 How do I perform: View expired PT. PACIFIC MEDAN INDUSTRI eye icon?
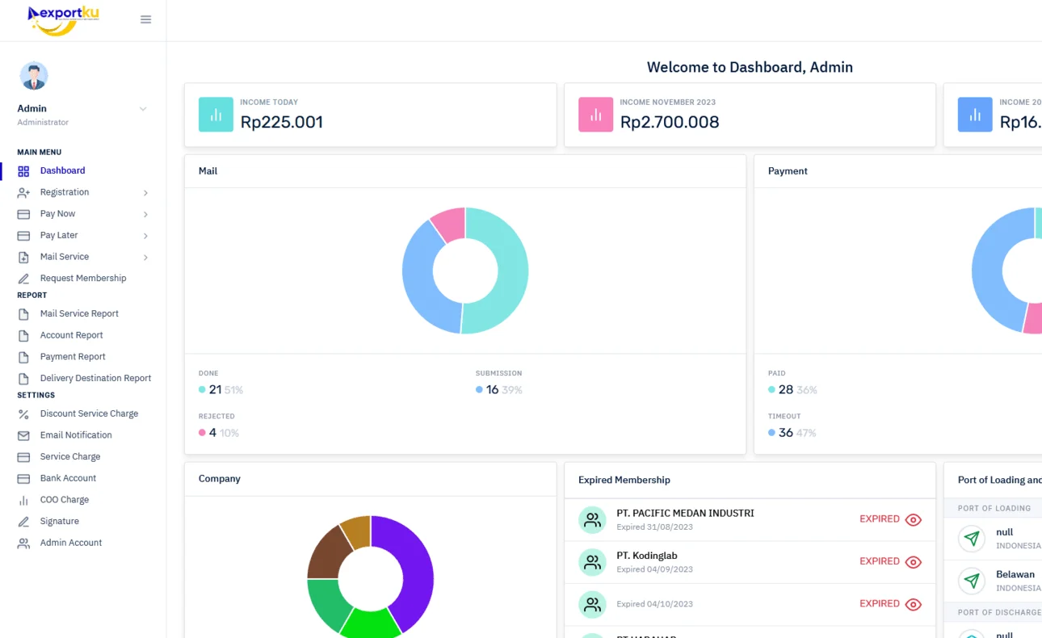click(x=914, y=520)
